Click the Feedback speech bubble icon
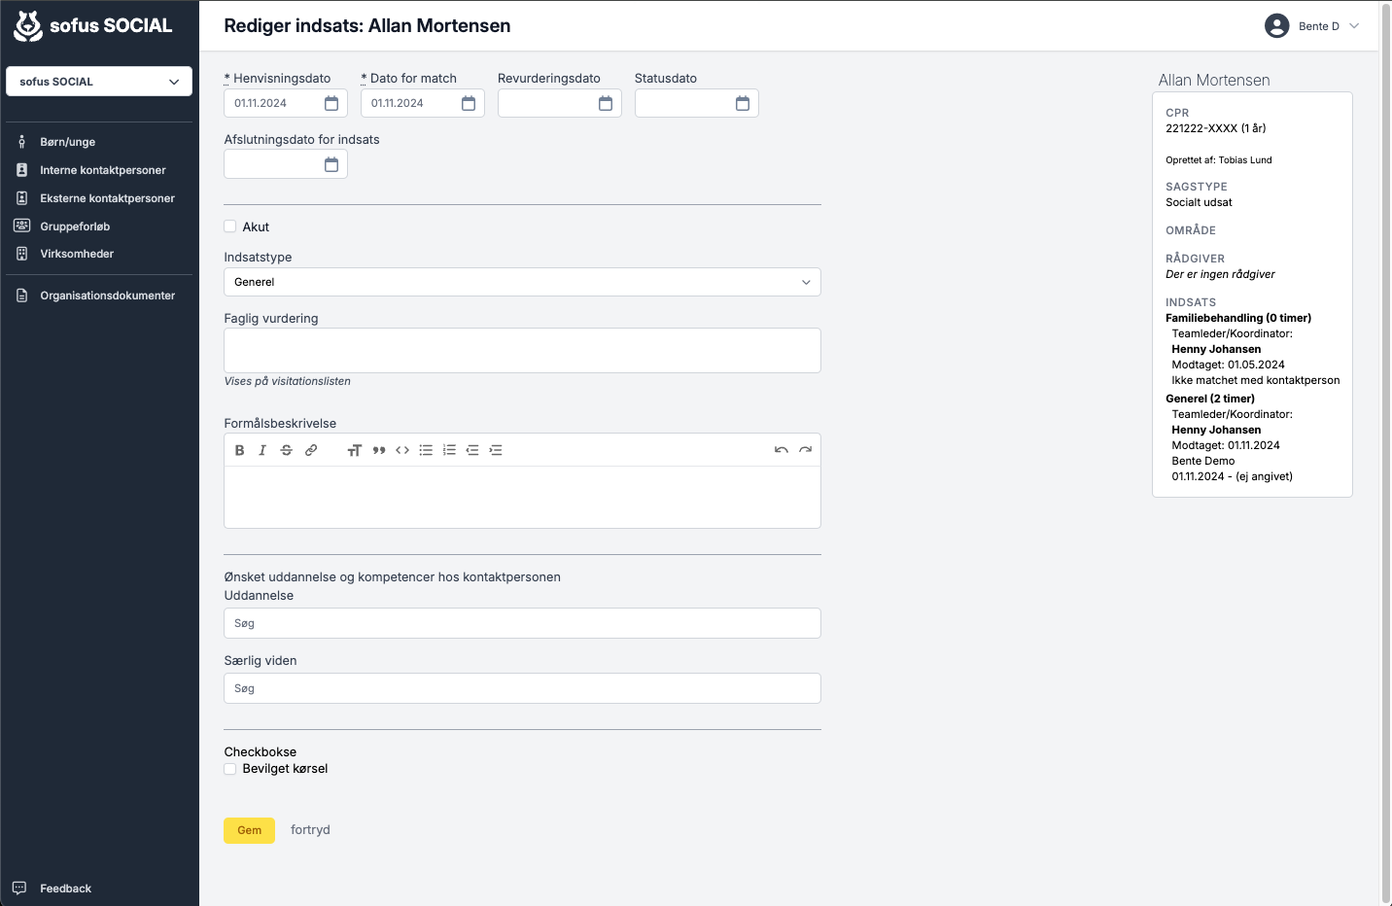 [x=19, y=889]
